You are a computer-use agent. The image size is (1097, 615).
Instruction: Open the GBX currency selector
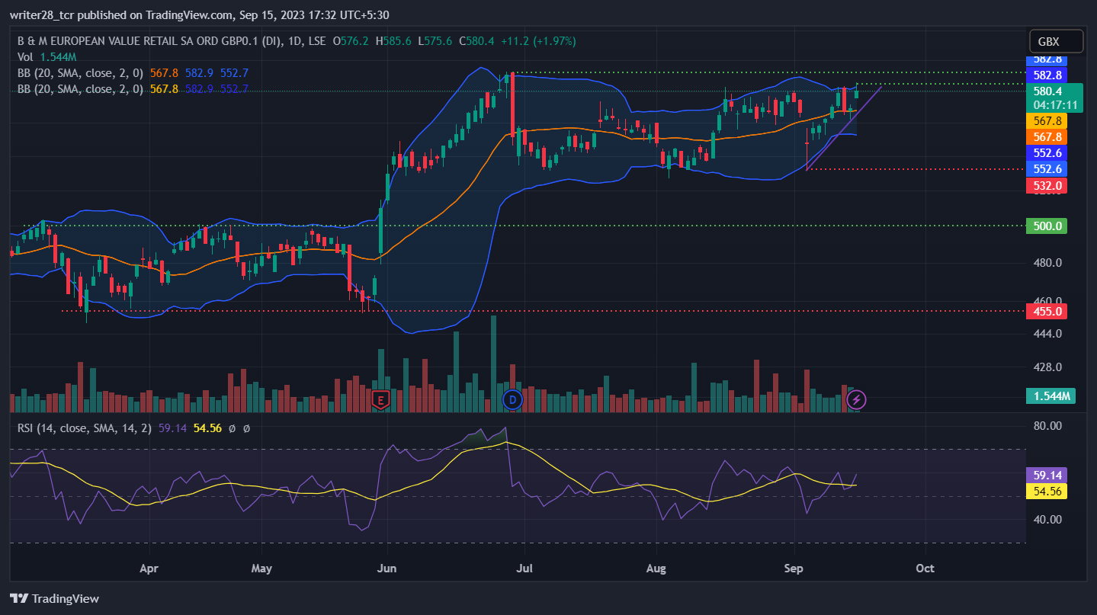tap(1055, 41)
